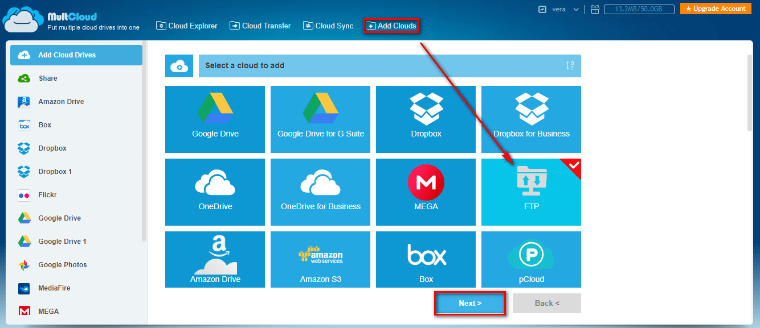Select the OneDrive cloud tile
760x328 pixels.
coord(215,192)
